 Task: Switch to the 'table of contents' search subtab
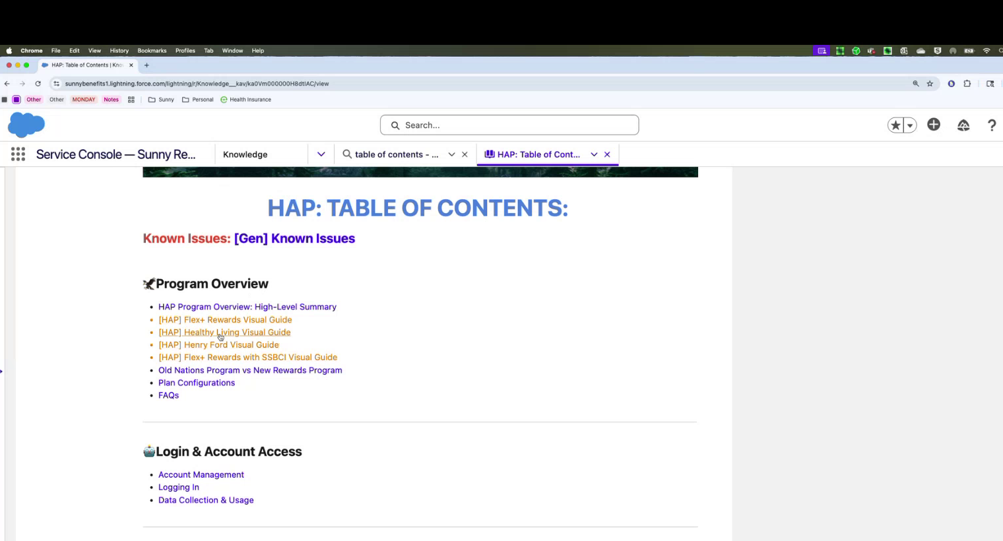(x=396, y=154)
